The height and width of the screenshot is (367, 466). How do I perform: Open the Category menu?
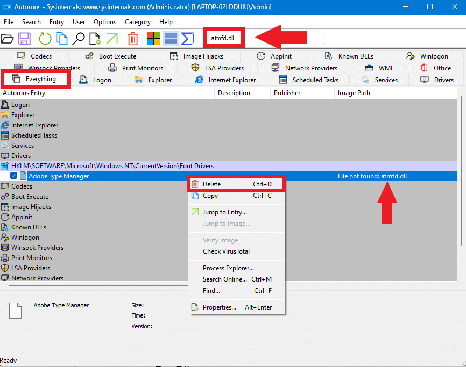coord(138,22)
